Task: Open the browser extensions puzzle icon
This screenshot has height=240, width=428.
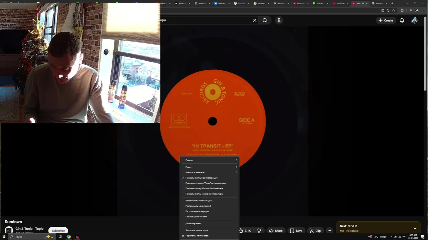Action: [402, 10]
